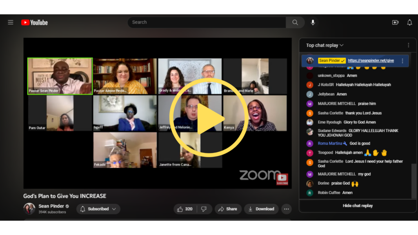This screenshot has height=235, width=418.
Task: Like the video with thumbs up
Action: pos(186,209)
